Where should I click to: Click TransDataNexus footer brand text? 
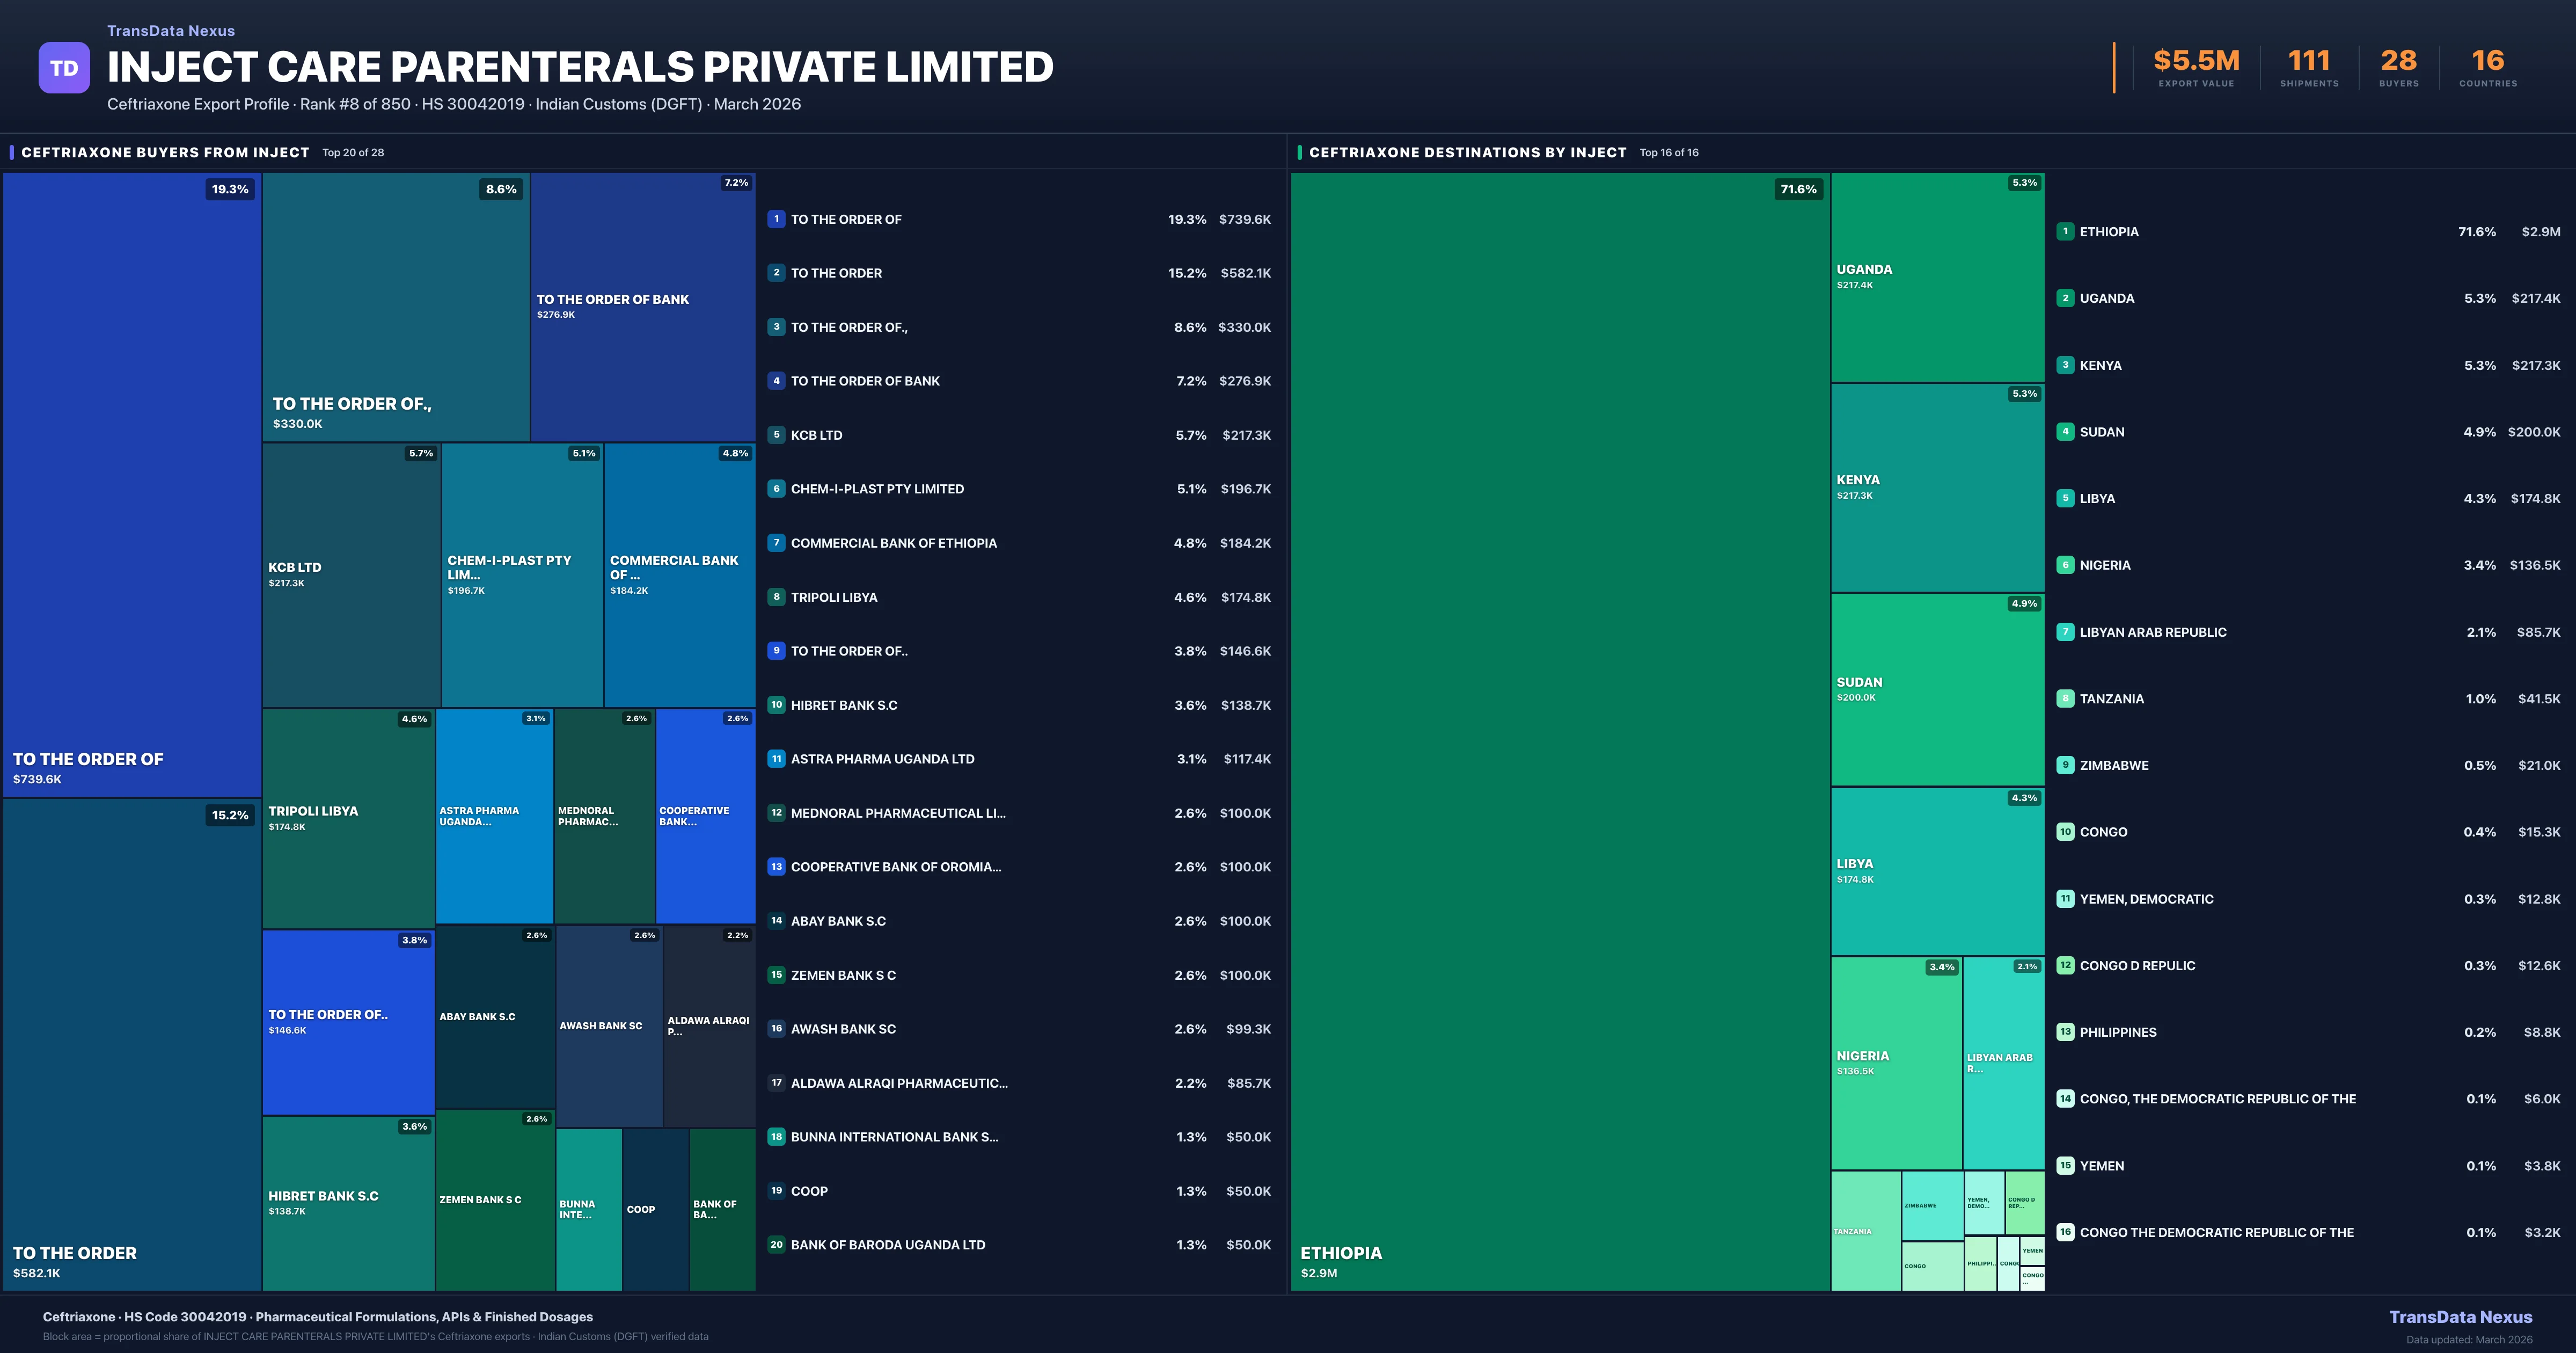pyautogui.click(x=2460, y=1317)
